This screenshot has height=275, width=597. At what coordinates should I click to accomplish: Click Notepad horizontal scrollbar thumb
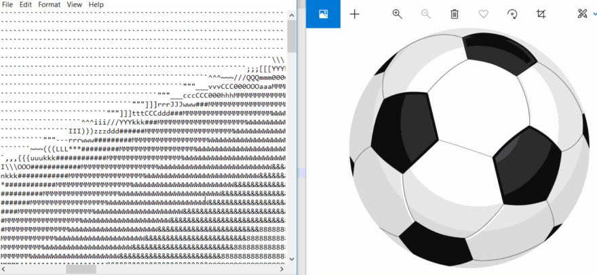coord(81,269)
